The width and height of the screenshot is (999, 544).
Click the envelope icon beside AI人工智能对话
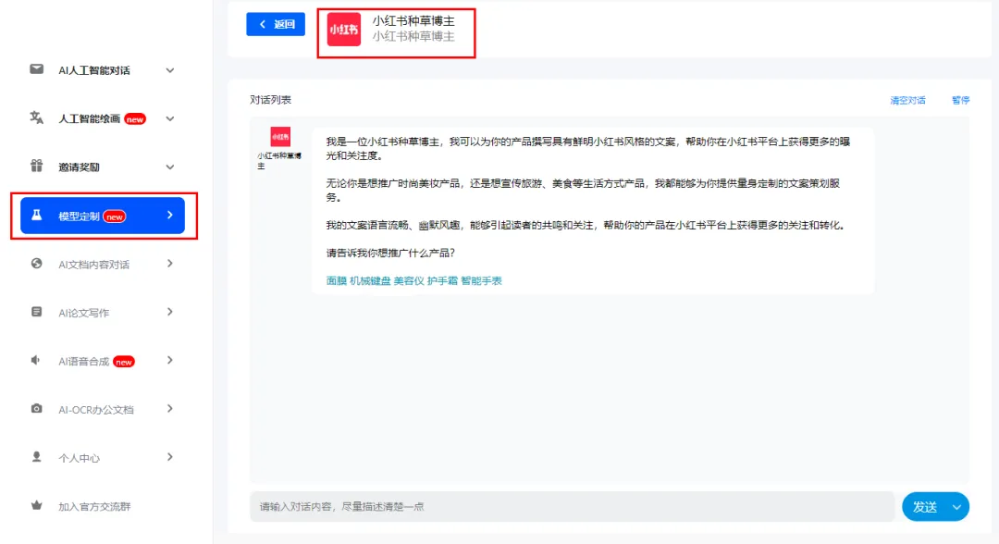[x=37, y=69]
